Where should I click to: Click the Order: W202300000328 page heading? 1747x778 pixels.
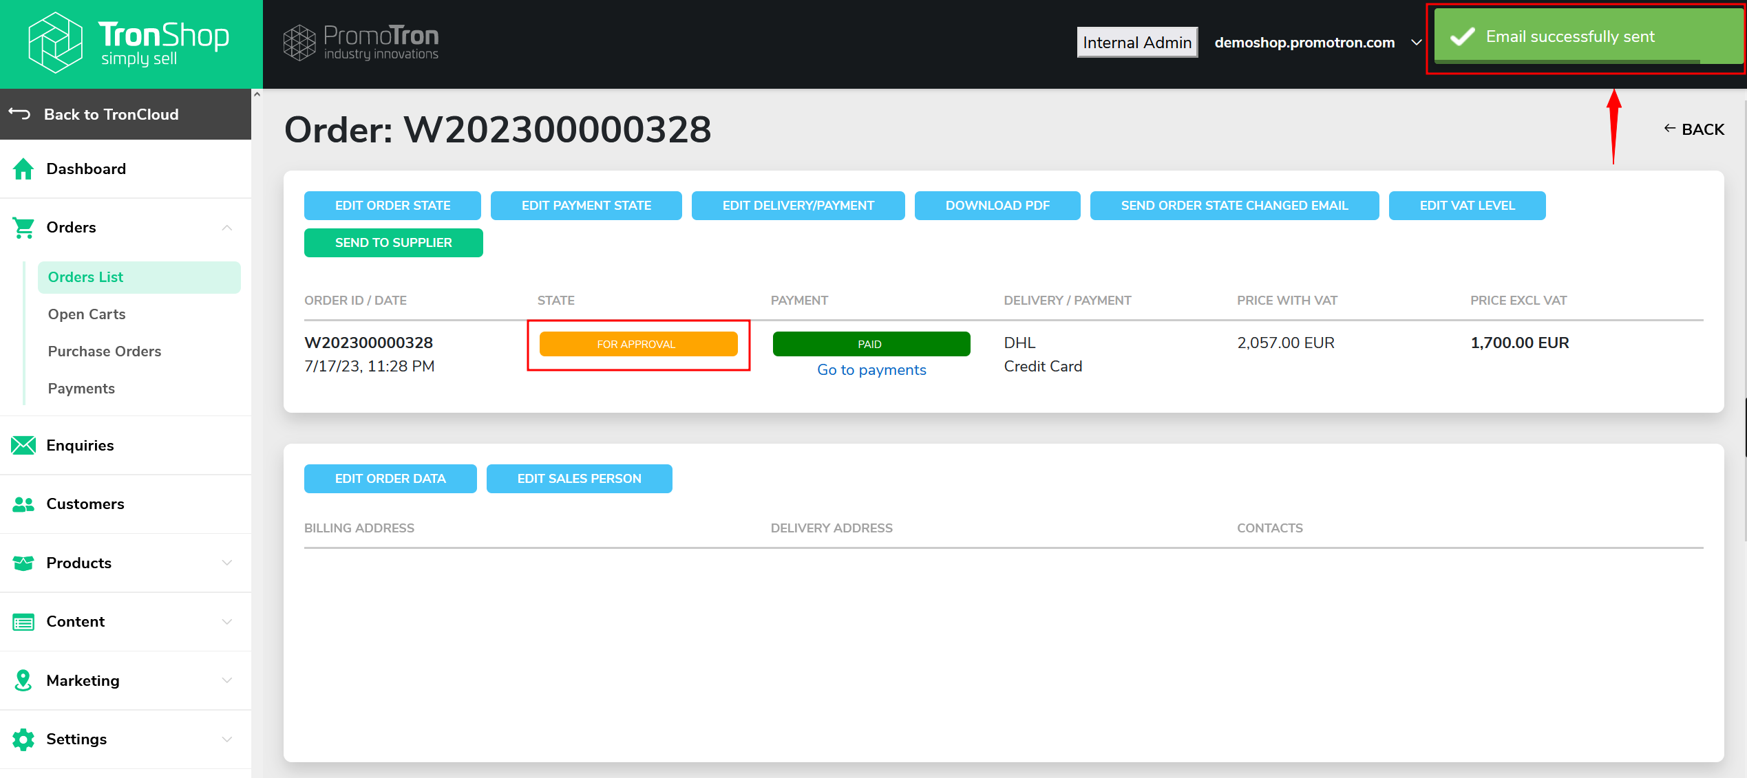pos(498,129)
